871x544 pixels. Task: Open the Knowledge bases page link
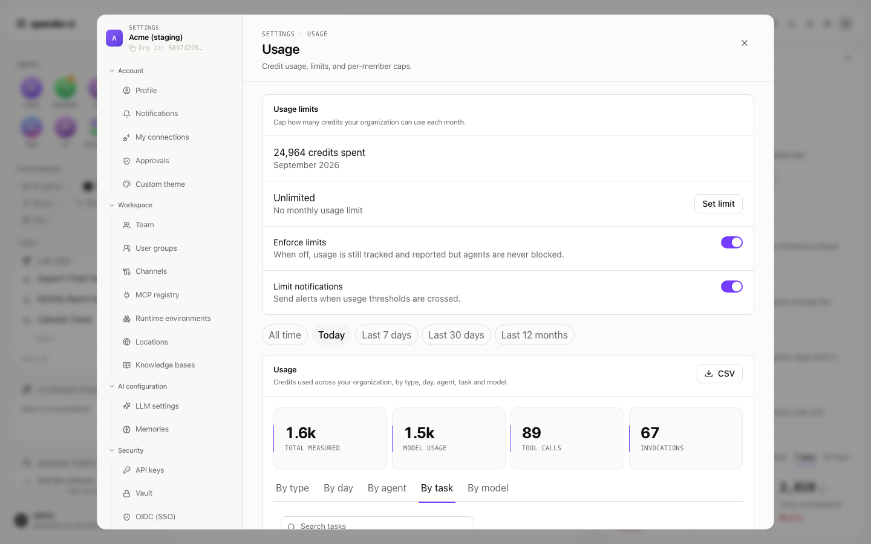pyautogui.click(x=165, y=365)
